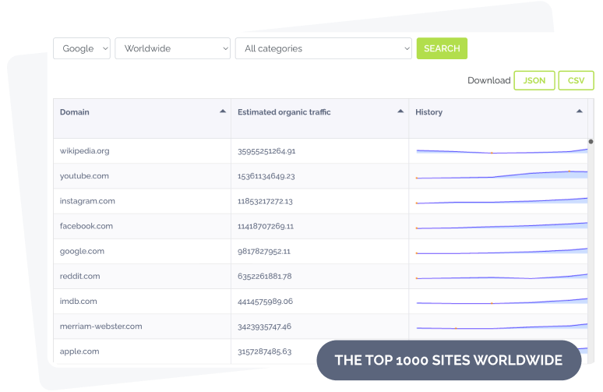Click the Domain column header text
Screen dimensions: 603x392
click(x=75, y=112)
